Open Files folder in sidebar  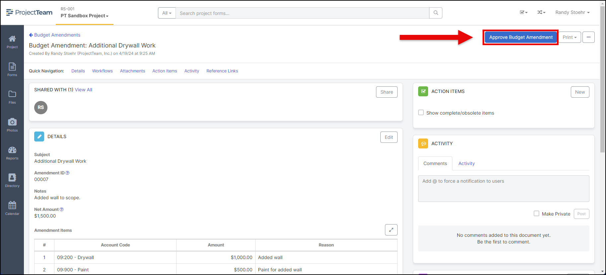tap(12, 97)
